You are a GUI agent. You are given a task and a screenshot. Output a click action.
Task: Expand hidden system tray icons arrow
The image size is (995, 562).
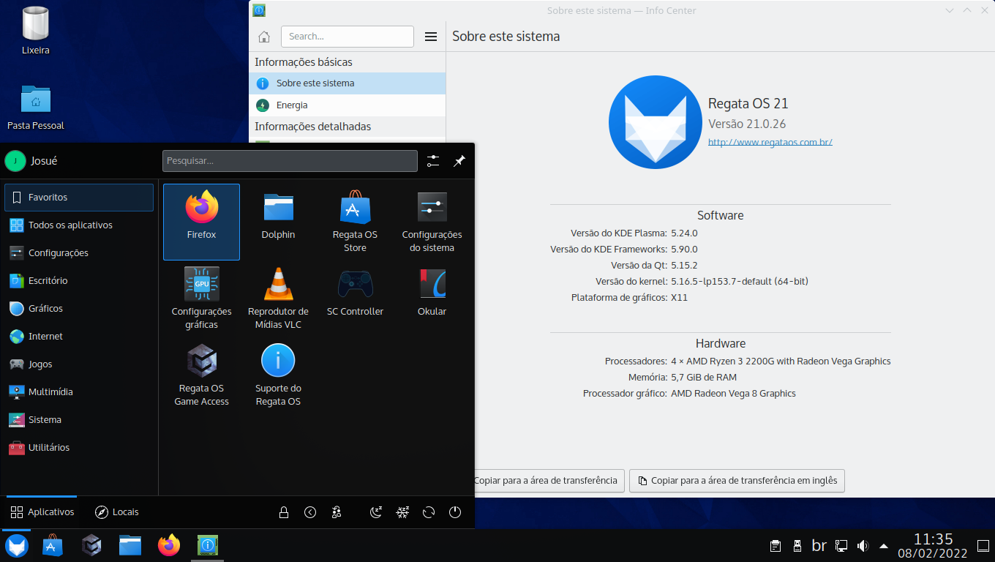pyautogui.click(x=884, y=546)
